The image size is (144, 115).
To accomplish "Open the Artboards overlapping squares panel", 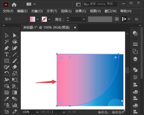I will click(135, 51).
